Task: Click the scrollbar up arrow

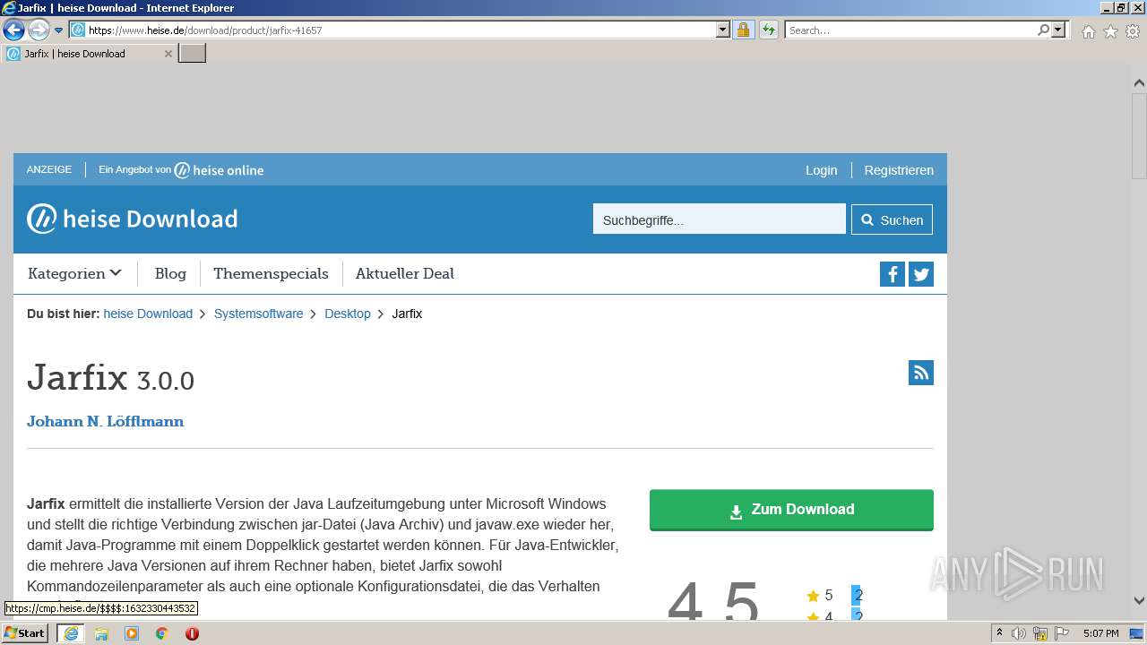Action: pyautogui.click(x=1139, y=82)
